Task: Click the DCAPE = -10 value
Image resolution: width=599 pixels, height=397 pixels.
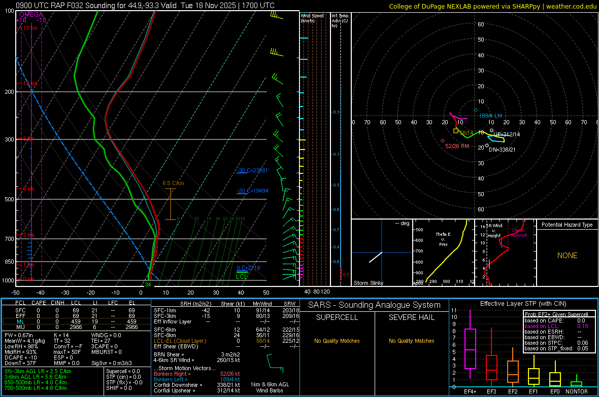Action: click(x=21, y=357)
